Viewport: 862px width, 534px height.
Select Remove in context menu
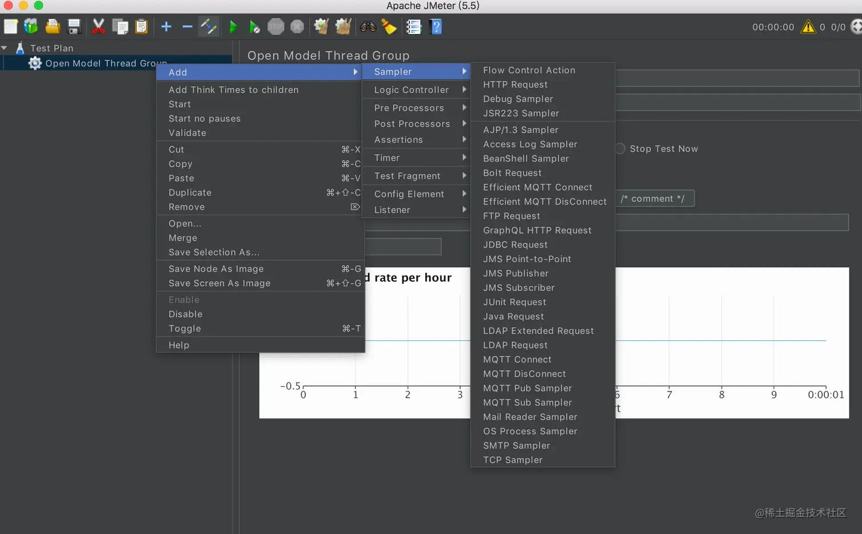[x=261, y=207]
